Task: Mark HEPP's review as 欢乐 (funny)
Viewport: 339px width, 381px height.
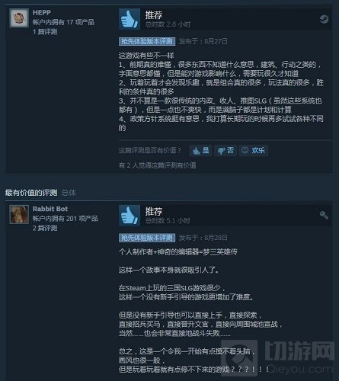Action: click(x=253, y=151)
